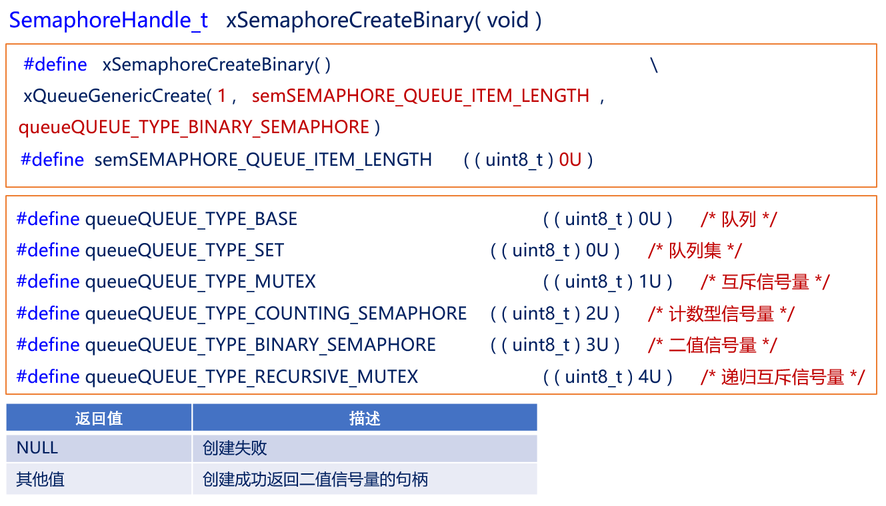886x506 pixels.
Task: Click the ( ( uint8_t ) 4U ) value
Action: click(x=608, y=377)
